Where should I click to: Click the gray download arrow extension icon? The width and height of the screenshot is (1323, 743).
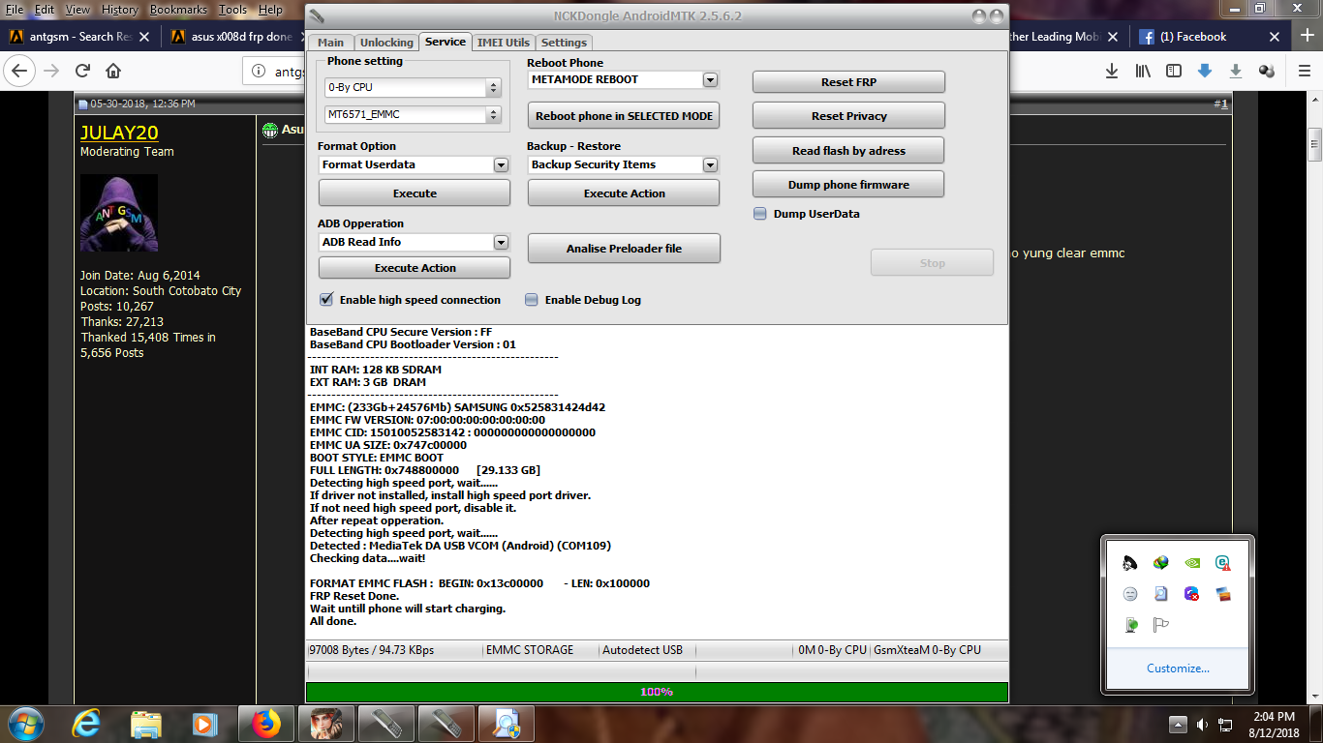(1236, 71)
